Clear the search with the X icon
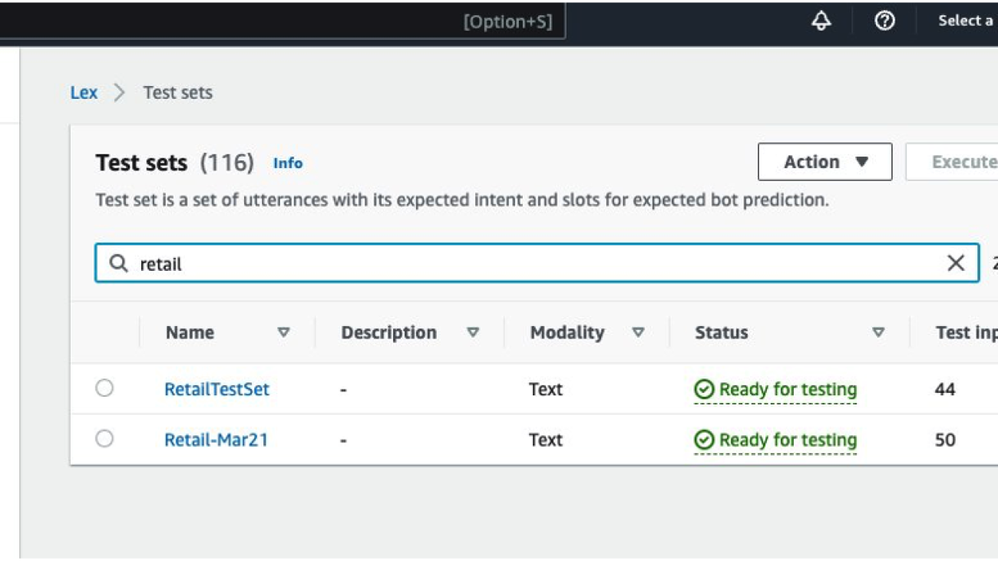 click(956, 263)
